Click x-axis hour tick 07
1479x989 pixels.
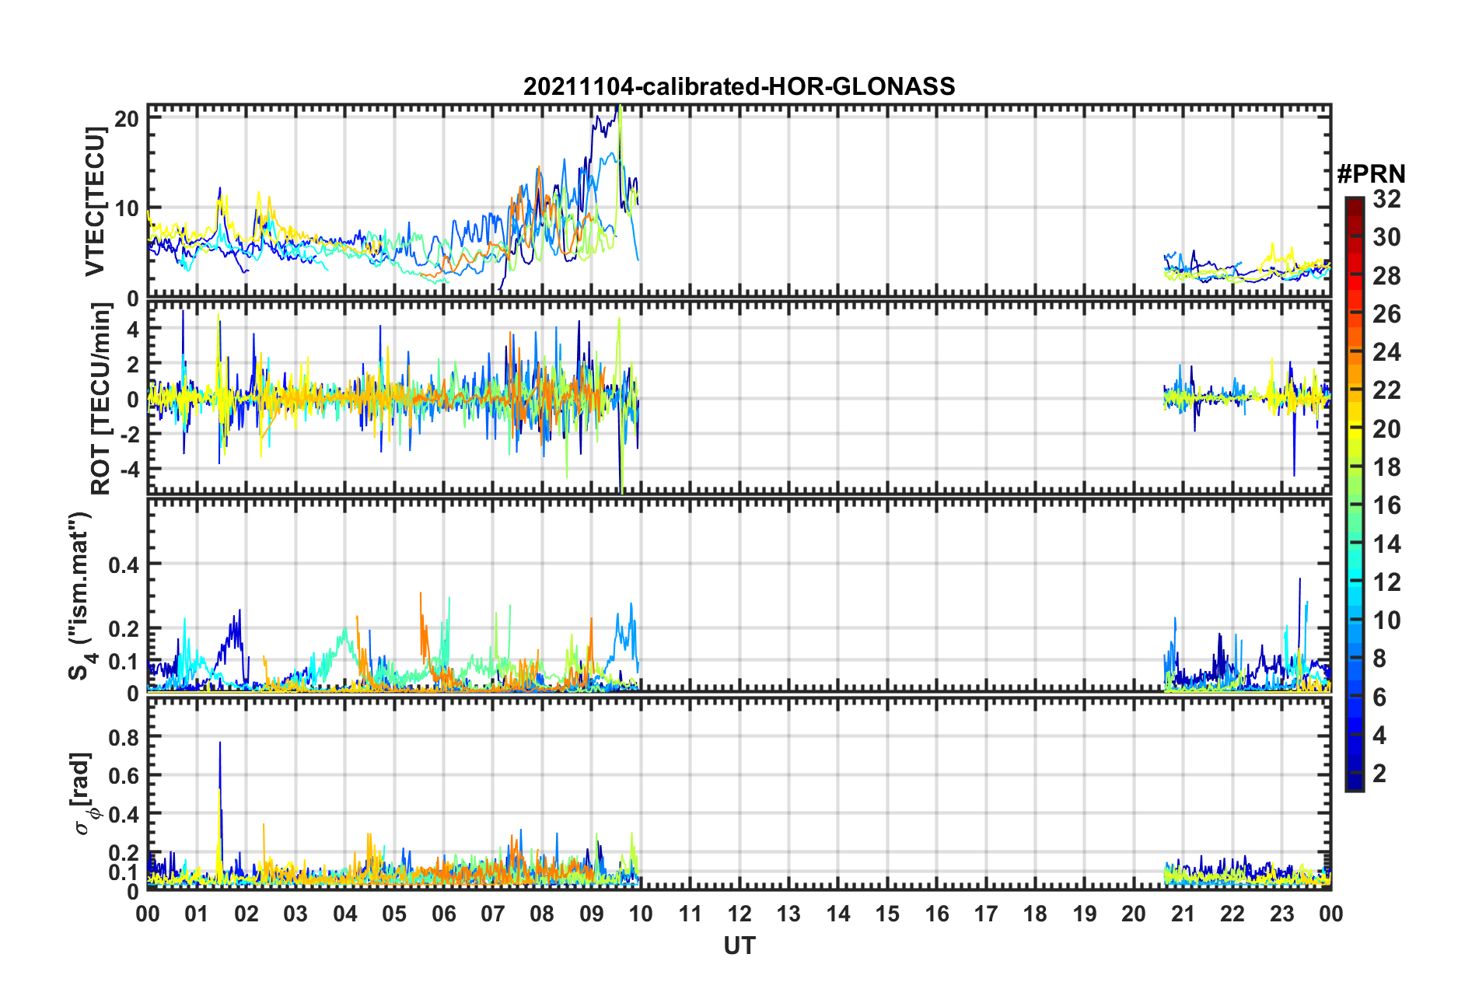point(493,914)
